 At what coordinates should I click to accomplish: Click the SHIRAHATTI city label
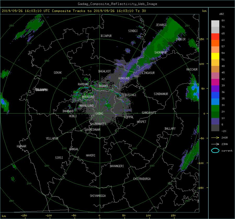[98, 124]
